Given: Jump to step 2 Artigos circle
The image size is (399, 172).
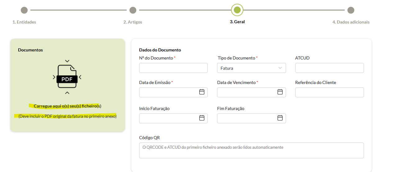Looking at the screenshot, I should (133, 10).
